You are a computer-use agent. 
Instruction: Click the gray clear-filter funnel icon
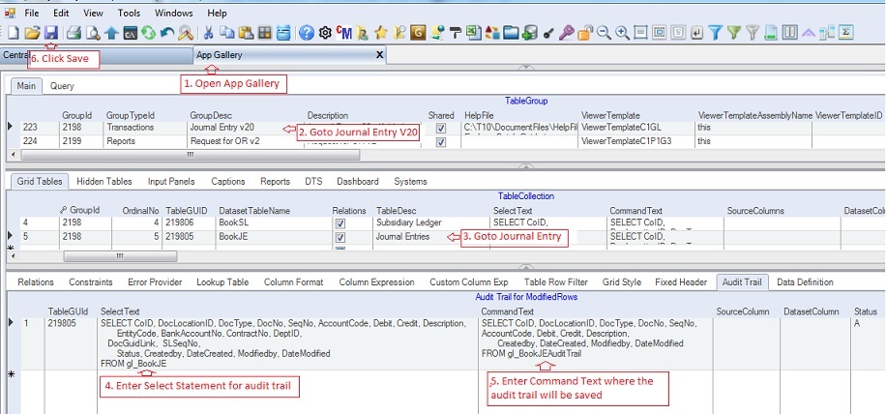(753, 33)
